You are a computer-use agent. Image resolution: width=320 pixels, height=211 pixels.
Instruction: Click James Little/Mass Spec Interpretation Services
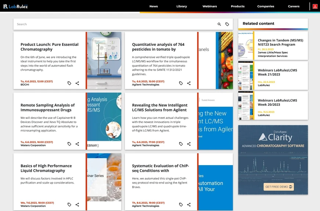(x=273, y=54)
